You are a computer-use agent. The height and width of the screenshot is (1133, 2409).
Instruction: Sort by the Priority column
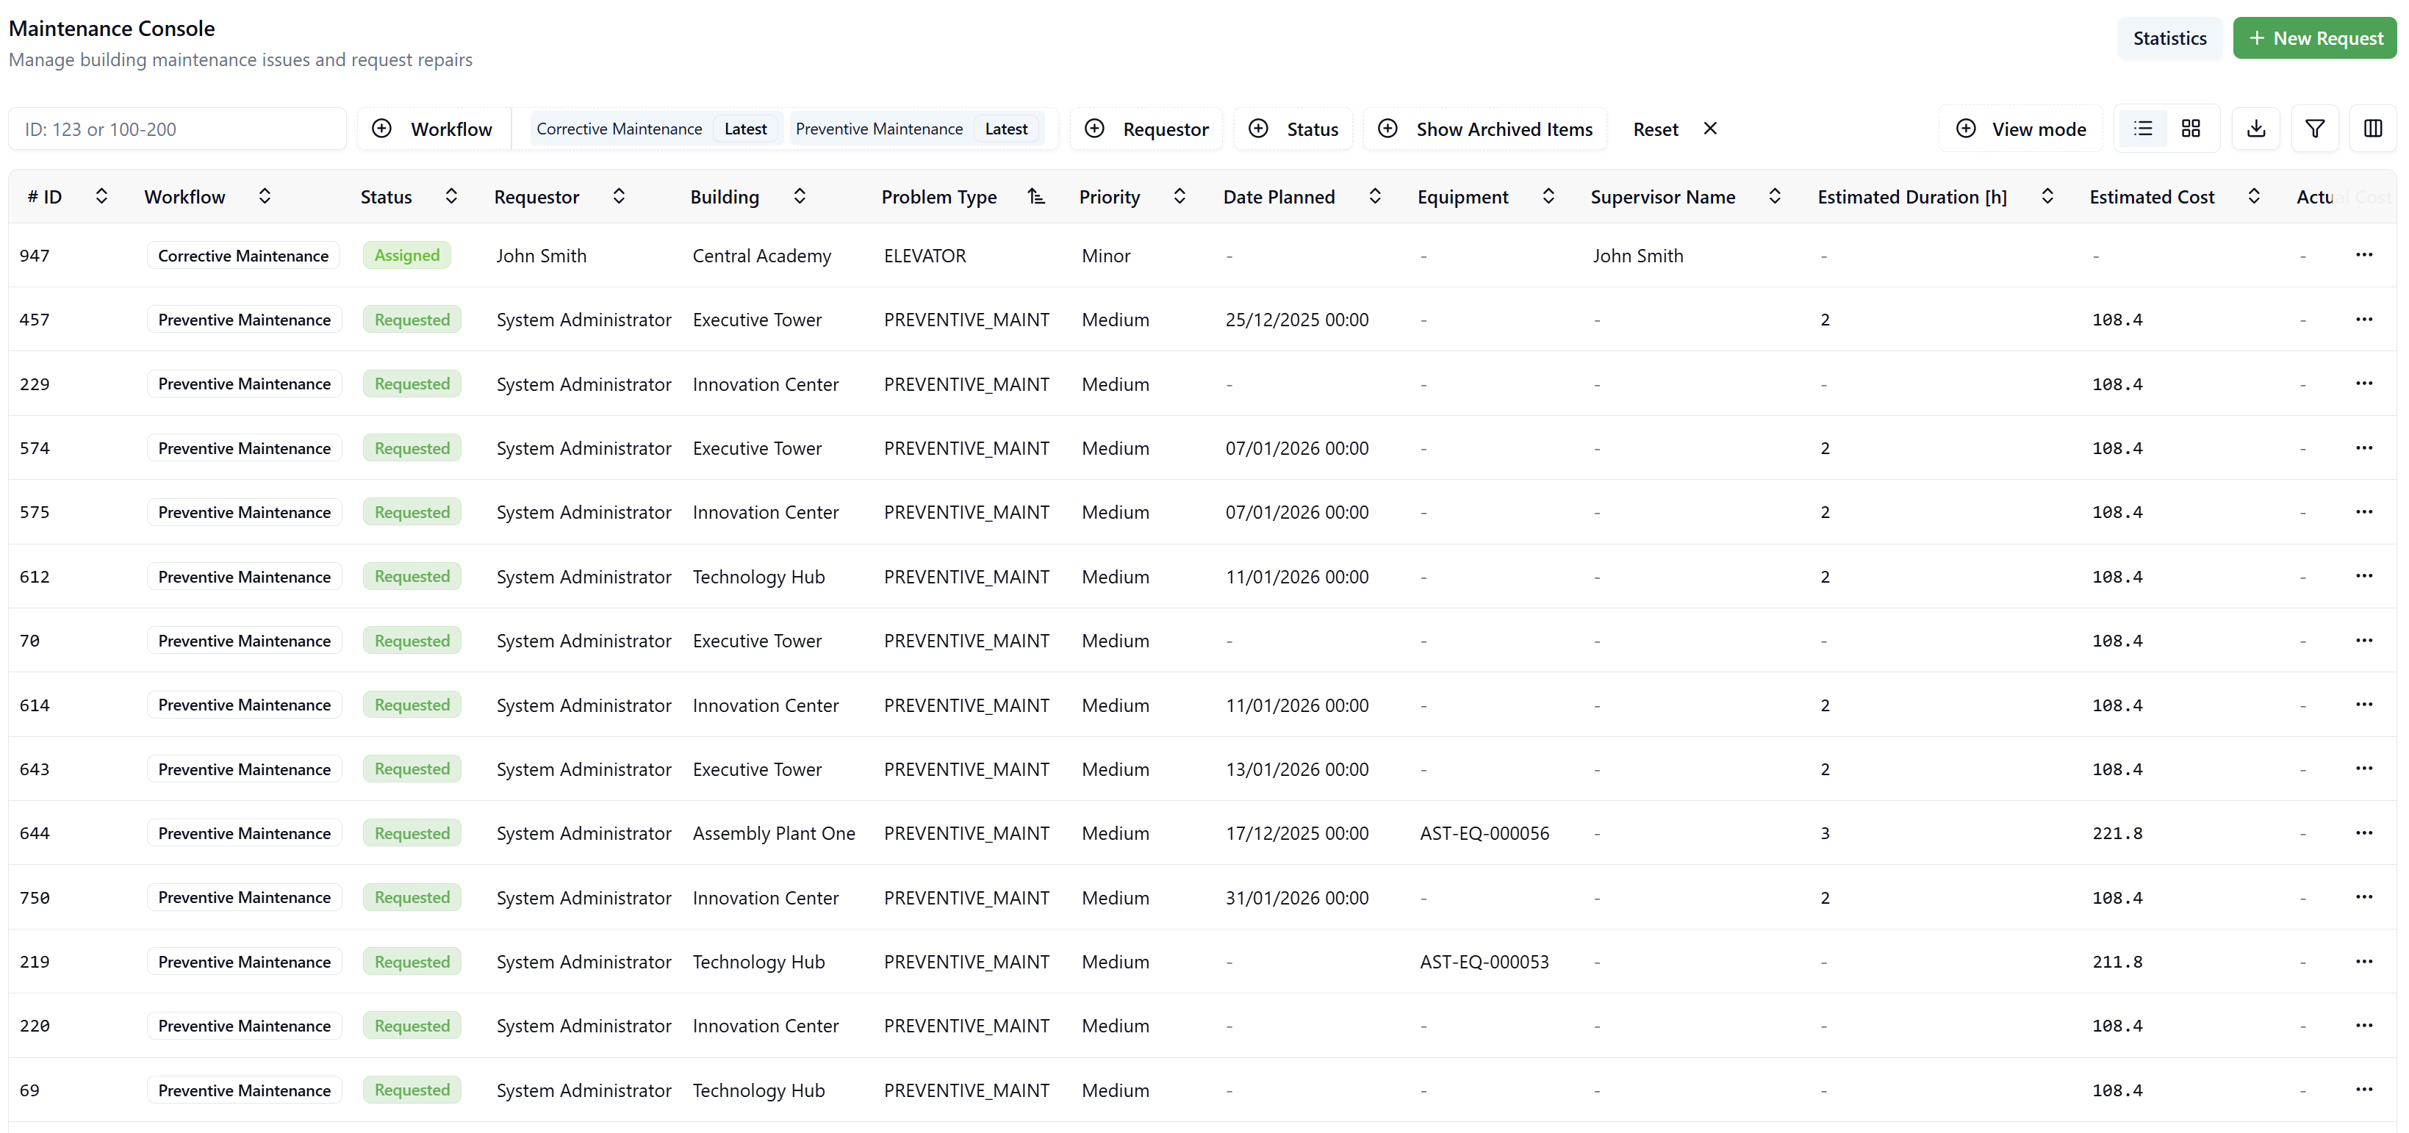point(1180,196)
